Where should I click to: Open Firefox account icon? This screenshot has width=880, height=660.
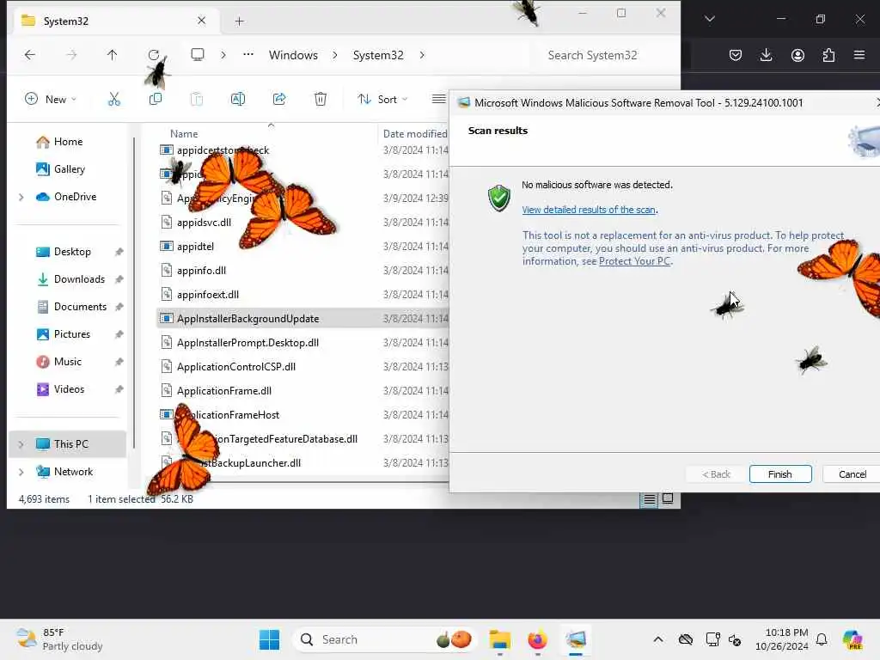[x=797, y=55]
